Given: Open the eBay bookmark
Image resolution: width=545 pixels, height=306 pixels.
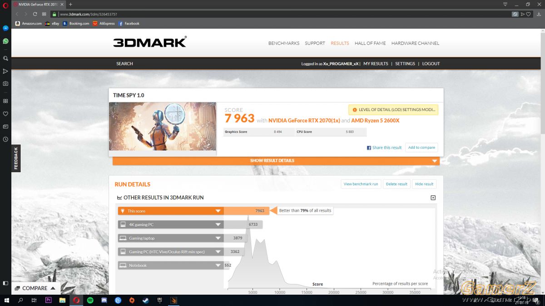Looking at the screenshot, I should click(52, 24).
